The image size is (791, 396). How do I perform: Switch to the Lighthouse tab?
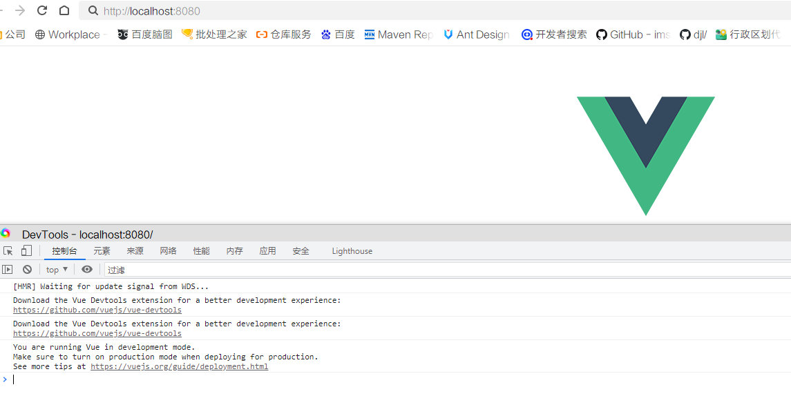(x=352, y=251)
